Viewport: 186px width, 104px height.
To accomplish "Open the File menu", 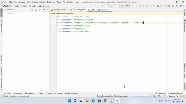I will tap(6, 2).
